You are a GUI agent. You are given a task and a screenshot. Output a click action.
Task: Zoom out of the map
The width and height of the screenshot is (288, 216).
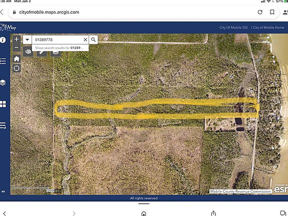tap(16, 47)
